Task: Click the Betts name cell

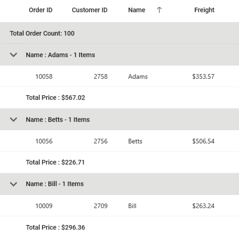Action: (135, 141)
